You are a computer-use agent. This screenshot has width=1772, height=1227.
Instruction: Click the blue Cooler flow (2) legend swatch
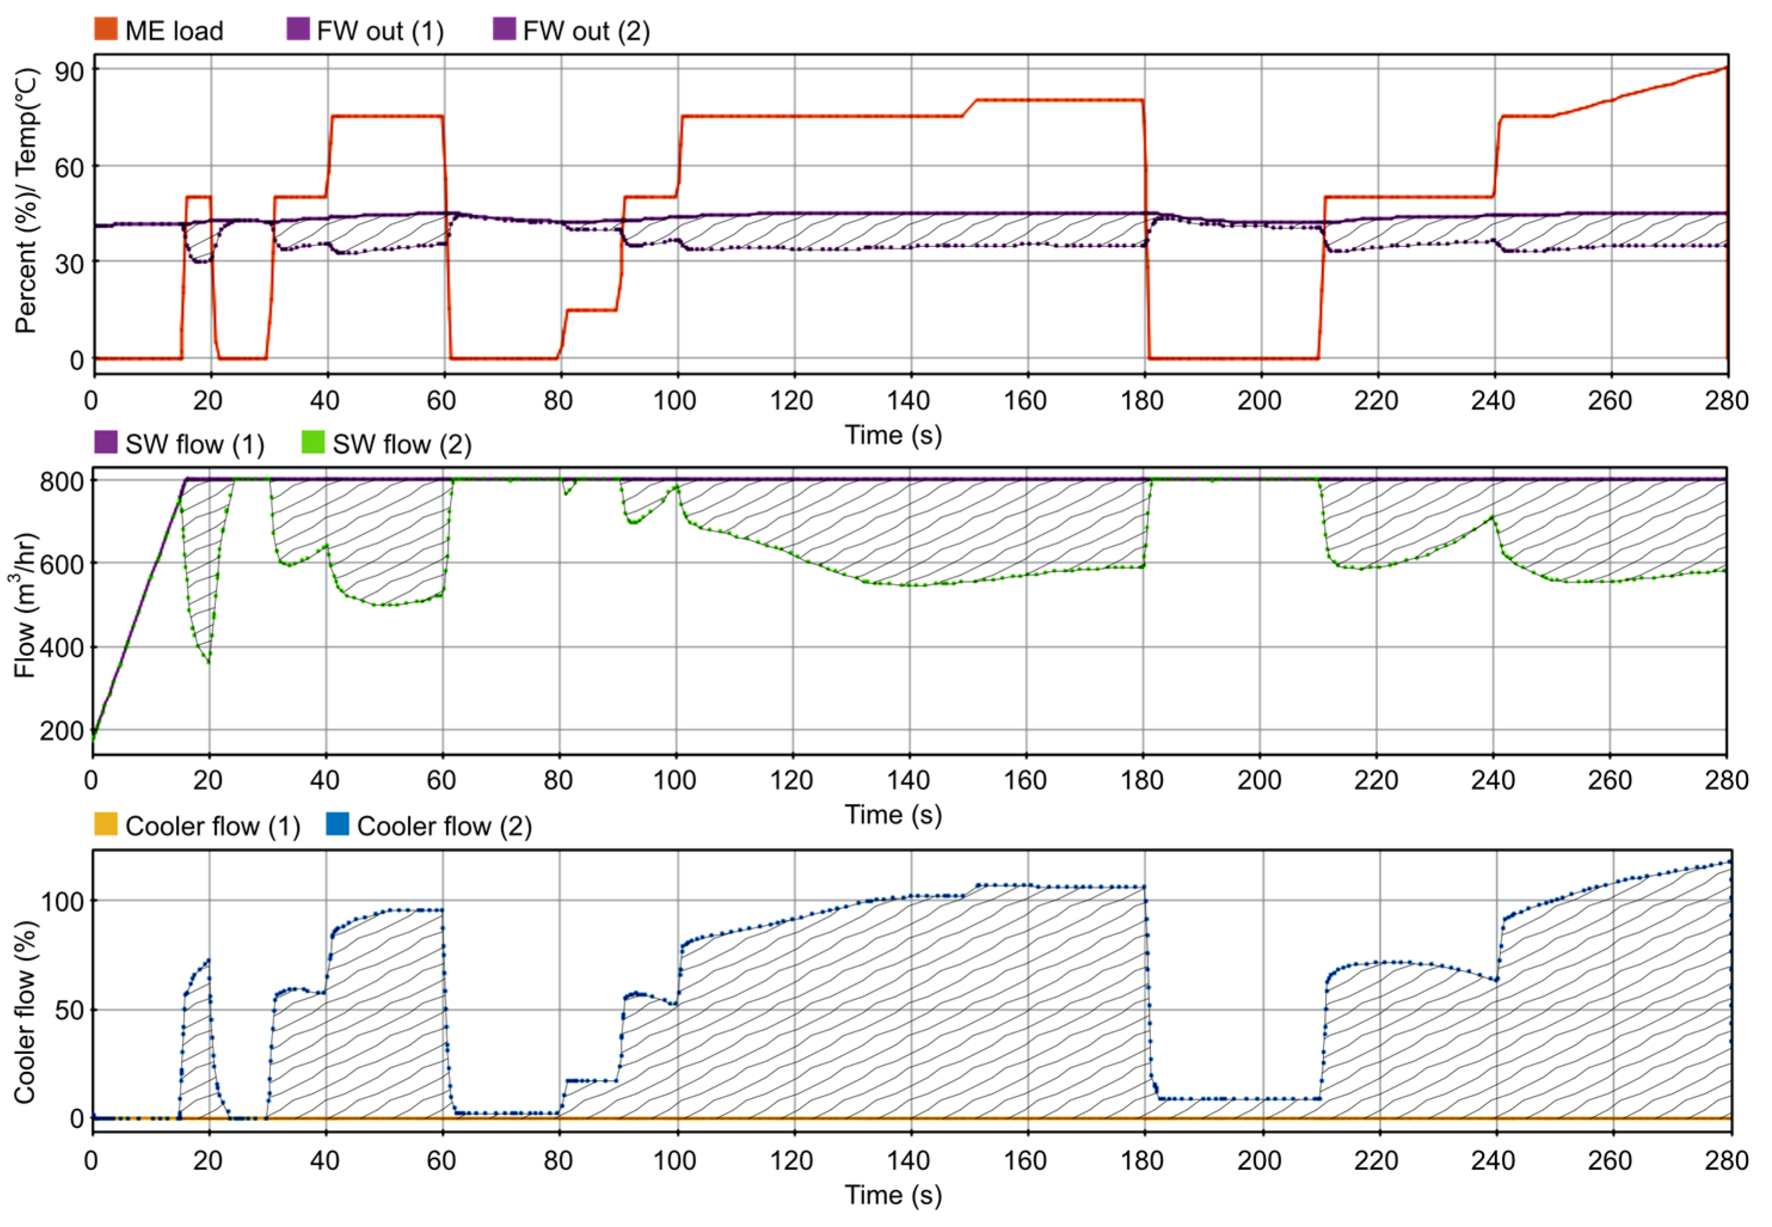tap(338, 824)
